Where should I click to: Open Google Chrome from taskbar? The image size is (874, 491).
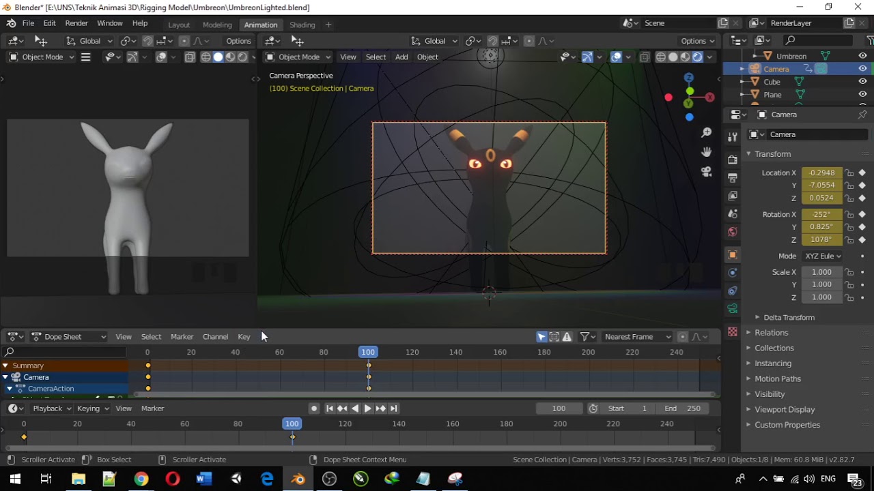(x=141, y=479)
